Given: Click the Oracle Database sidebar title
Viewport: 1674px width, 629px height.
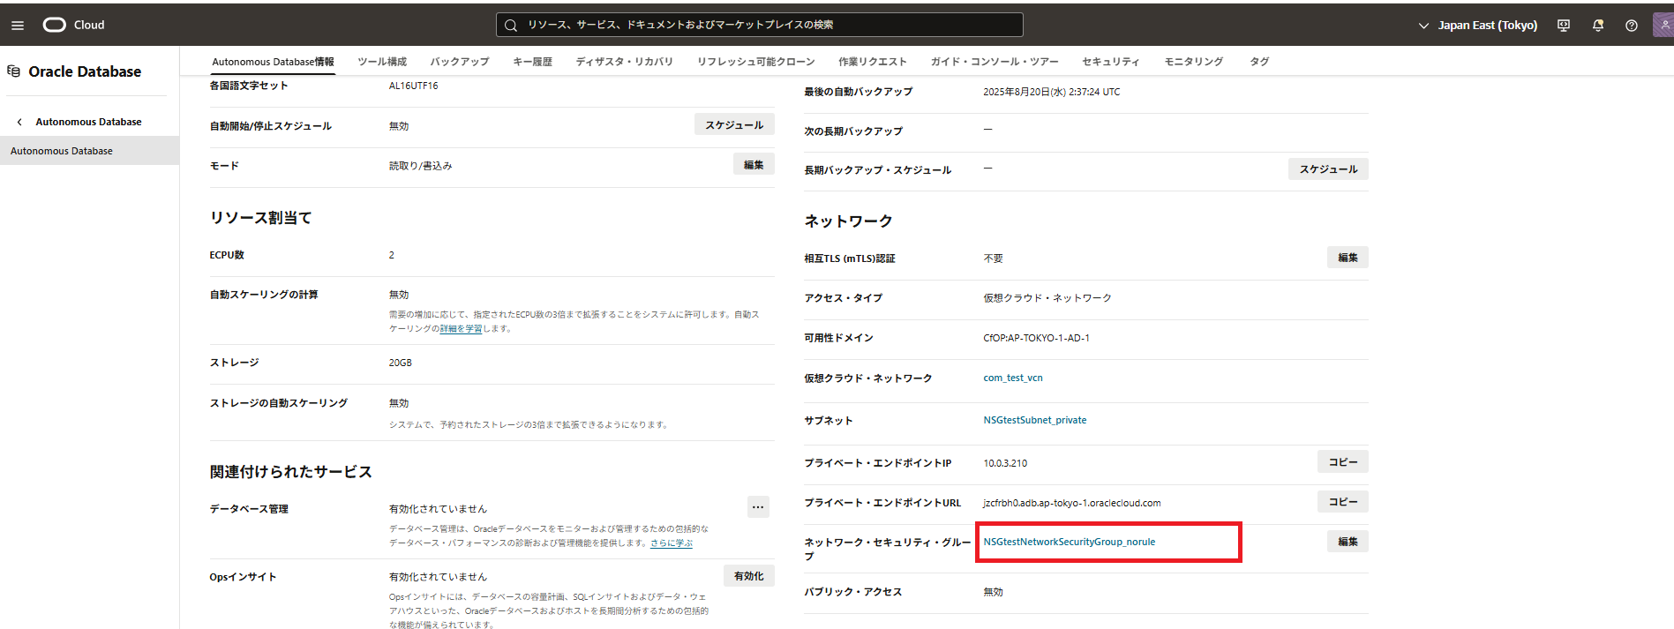Looking at the screenshot, I should point(85,71).
